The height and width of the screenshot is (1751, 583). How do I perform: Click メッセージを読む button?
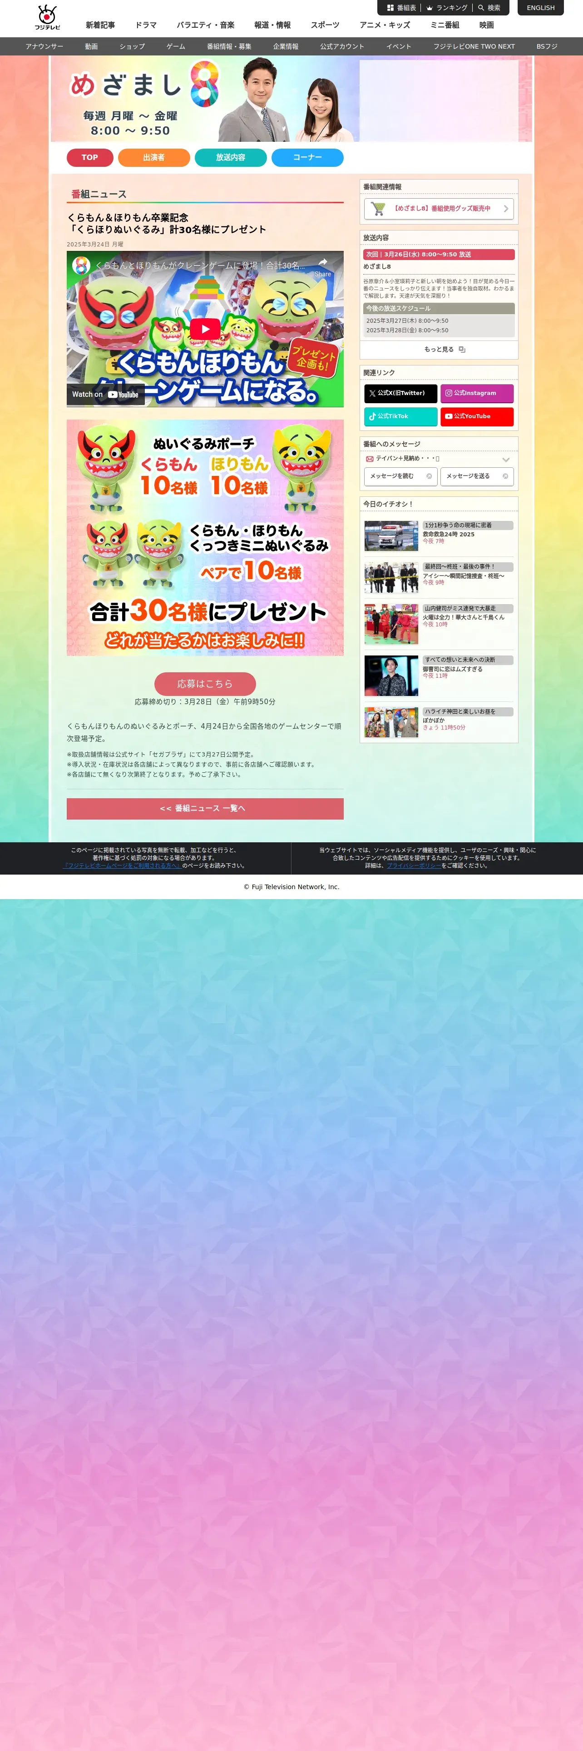point(400,476)
